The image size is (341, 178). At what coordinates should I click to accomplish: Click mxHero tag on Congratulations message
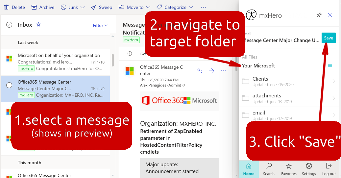(26, 68)
